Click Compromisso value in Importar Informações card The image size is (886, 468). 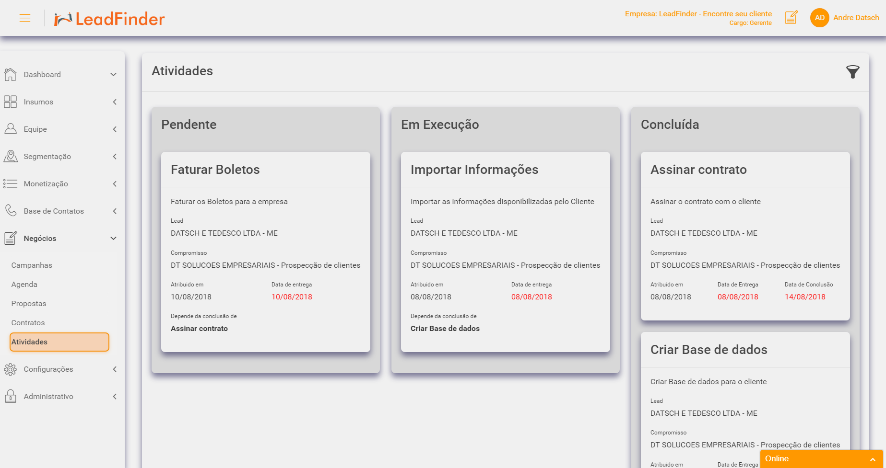[505, 265]
